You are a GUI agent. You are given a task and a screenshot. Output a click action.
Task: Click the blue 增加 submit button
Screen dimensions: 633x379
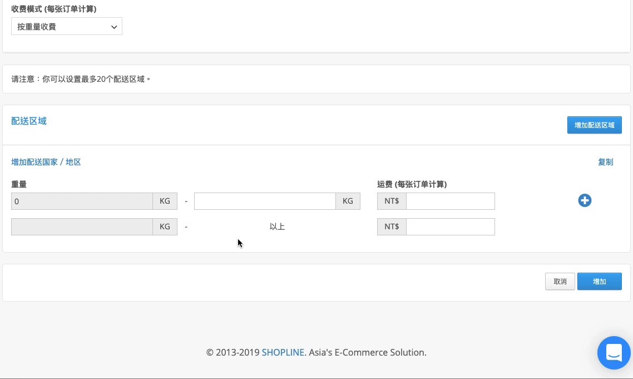tap(600, 281)
